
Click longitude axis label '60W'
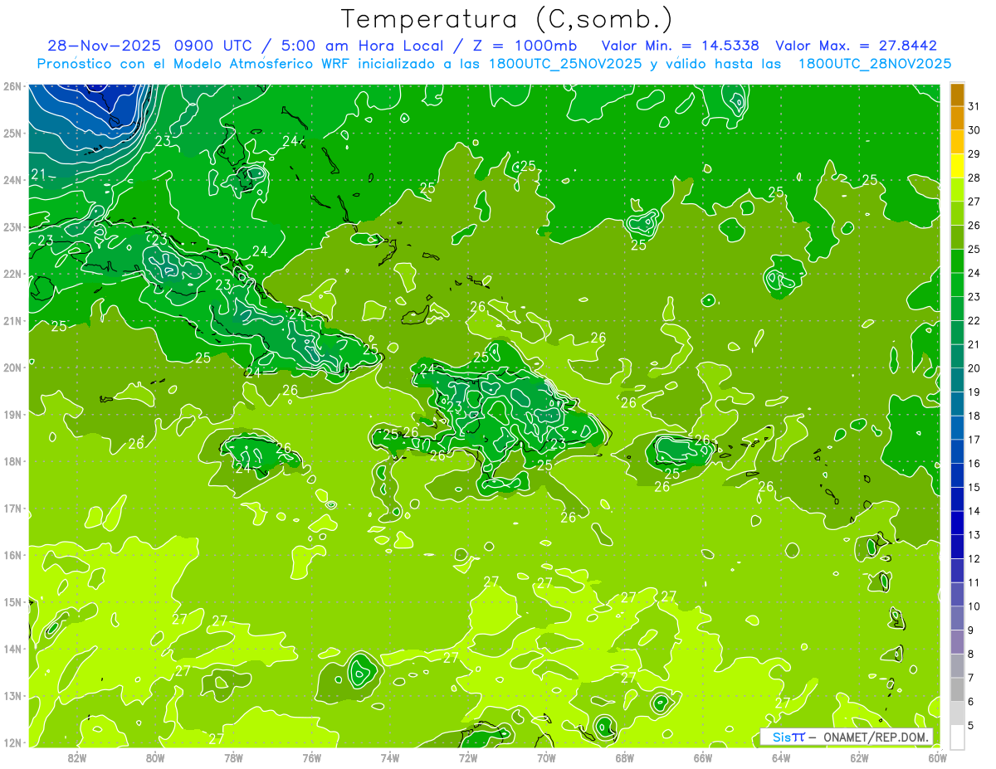tap(938, 757)
